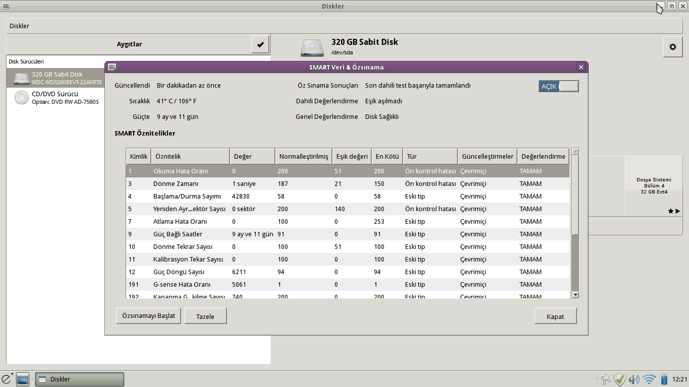Select the CD/DVD Sürücü device
The image size is (689, 387).
(55, 98)
